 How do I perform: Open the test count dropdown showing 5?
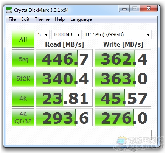click(43, 34)
